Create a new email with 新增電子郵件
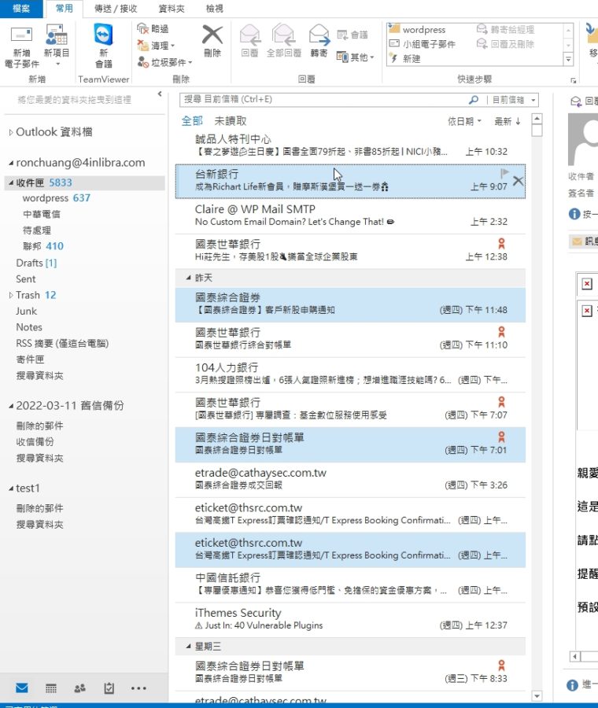 point(21,46)
